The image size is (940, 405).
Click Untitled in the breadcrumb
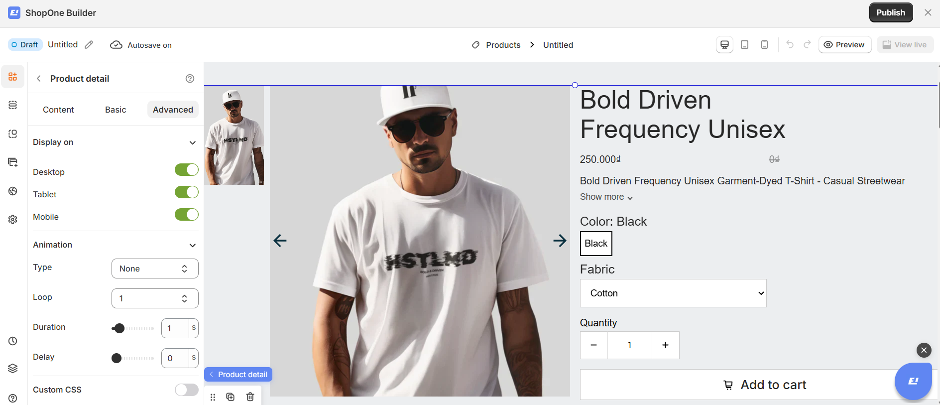point(558,45)
